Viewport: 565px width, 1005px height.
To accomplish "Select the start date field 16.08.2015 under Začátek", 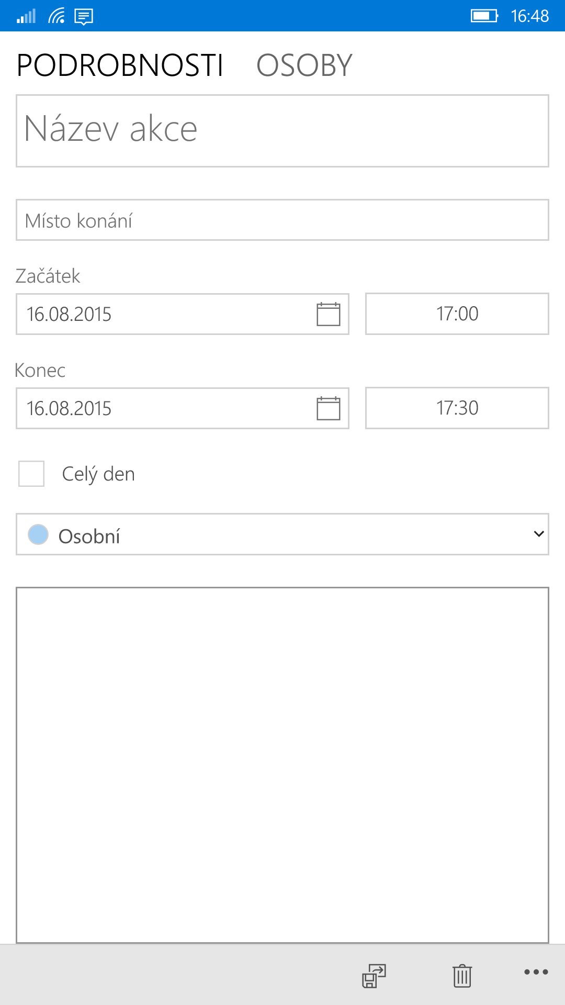I will pyautogui.click(x=183, y=314).
